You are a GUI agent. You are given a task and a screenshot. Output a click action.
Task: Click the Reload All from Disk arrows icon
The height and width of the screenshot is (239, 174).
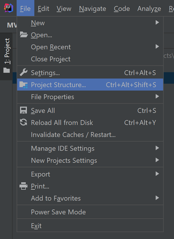pos(24,122)
